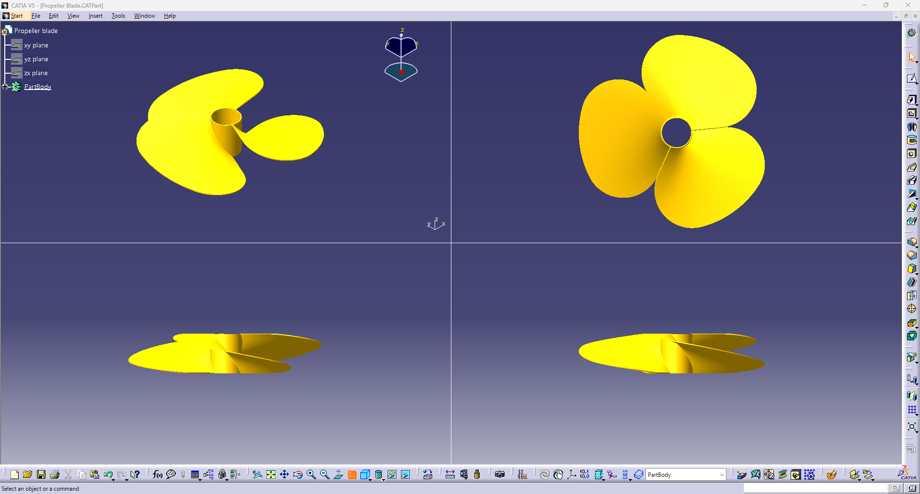This screenshot has height=494, width=920.
Task: Open the Tools menu
Action: click(x=118, y=16)
